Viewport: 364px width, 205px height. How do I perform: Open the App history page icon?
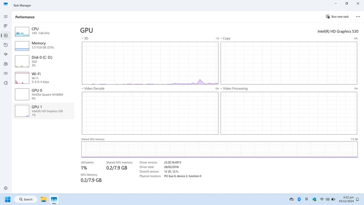(5, 45)
